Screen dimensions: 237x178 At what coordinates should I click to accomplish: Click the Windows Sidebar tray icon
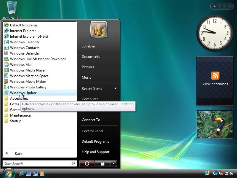207,173
